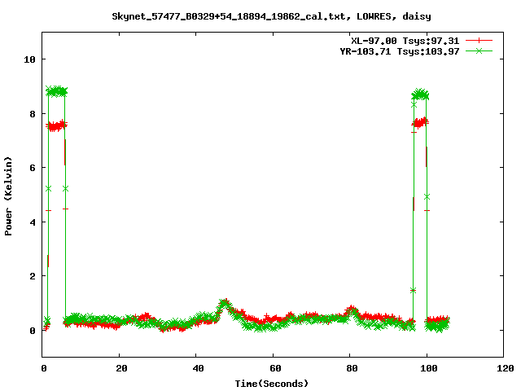Screen dimensions: 521x391
Task: Click the signal peak near 47 seconds
Action: (225, 304)
